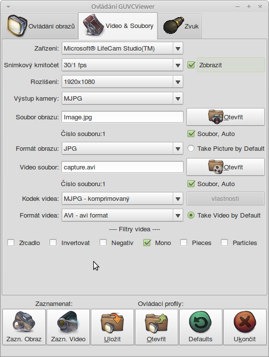
Task: Open video file chooser with film reel icon
Action: point(215,167)
